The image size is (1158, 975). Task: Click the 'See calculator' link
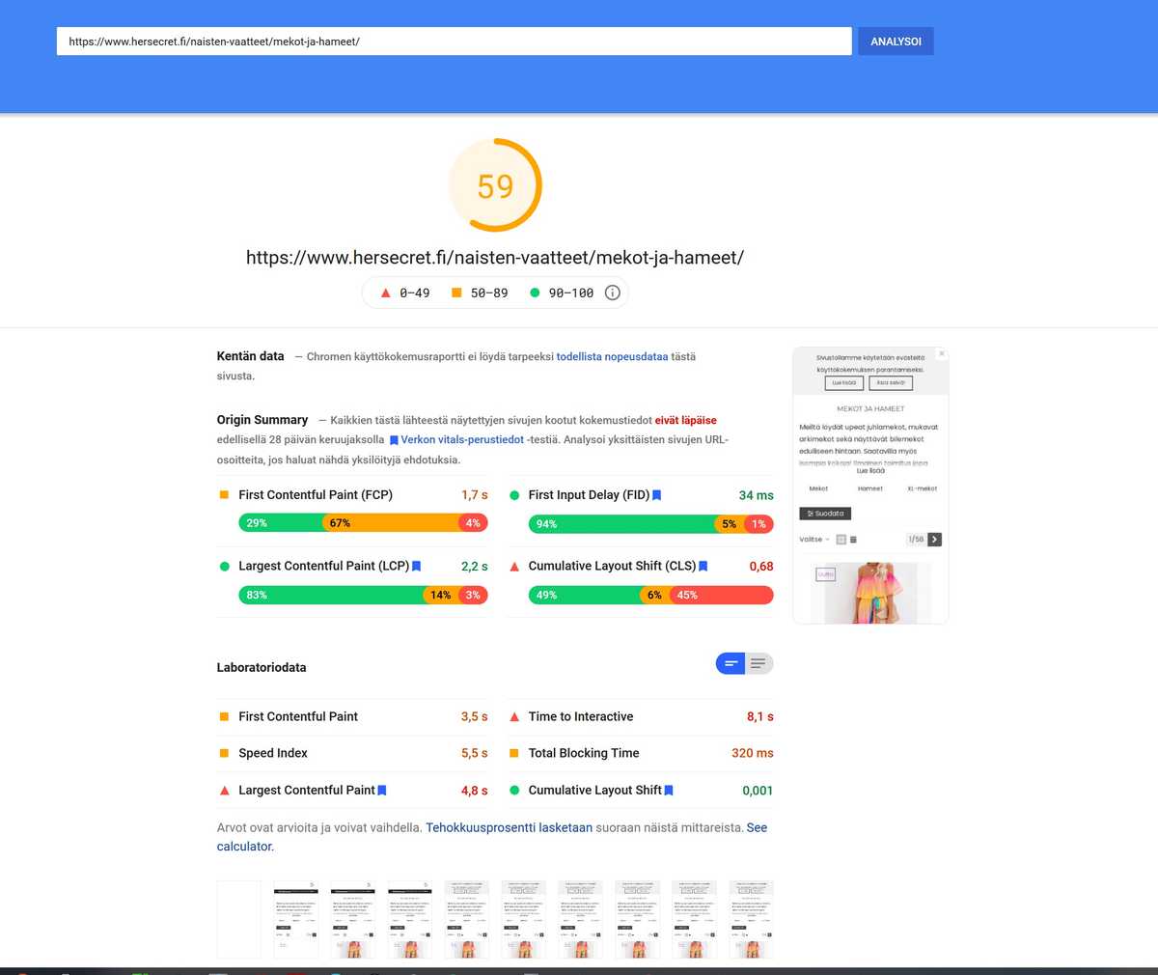[757, 827]
